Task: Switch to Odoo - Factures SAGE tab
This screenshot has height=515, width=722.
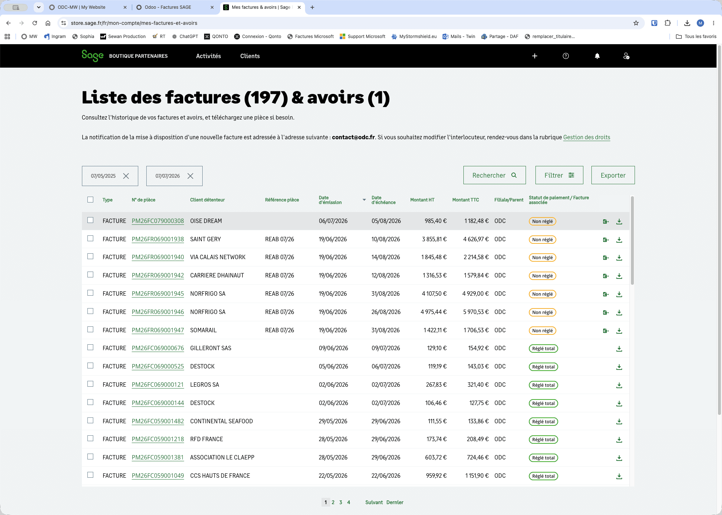Action: coord(175,7)
